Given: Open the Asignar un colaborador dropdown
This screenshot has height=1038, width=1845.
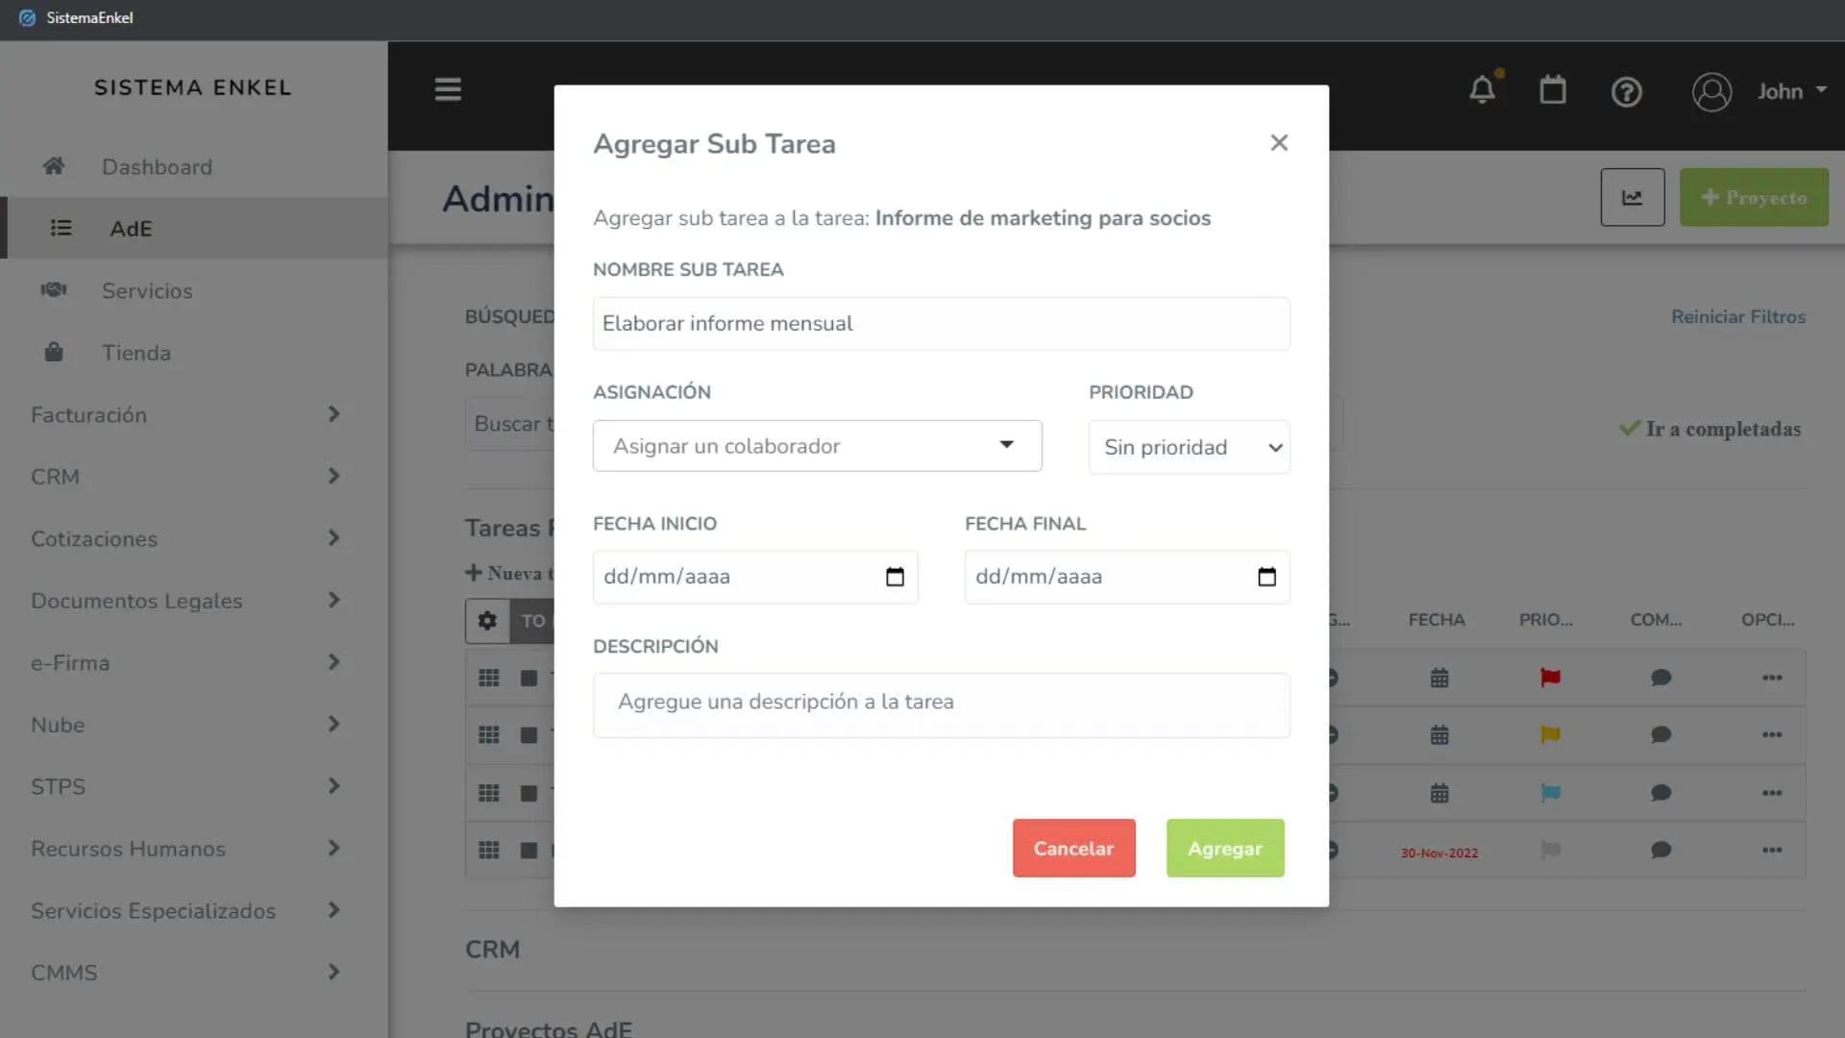Looking at the screenshot, I should [x=816, y=446].
